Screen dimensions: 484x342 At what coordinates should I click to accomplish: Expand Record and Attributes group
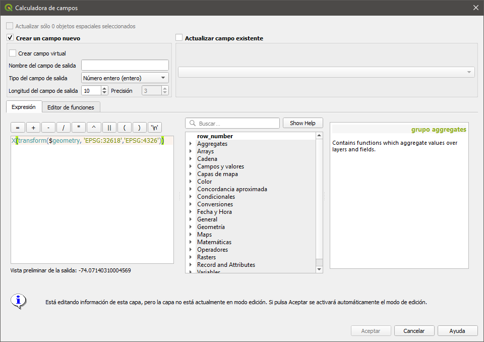[191, 265]
